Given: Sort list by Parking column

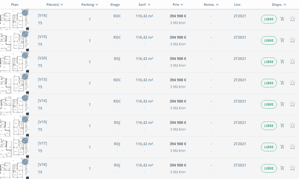Looking at the screenshot, I should pos(90,5).
